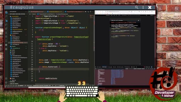Select Console tab in browser devtools
The height and width of the screenshot is (102, 181).
(x=105, y=67)
